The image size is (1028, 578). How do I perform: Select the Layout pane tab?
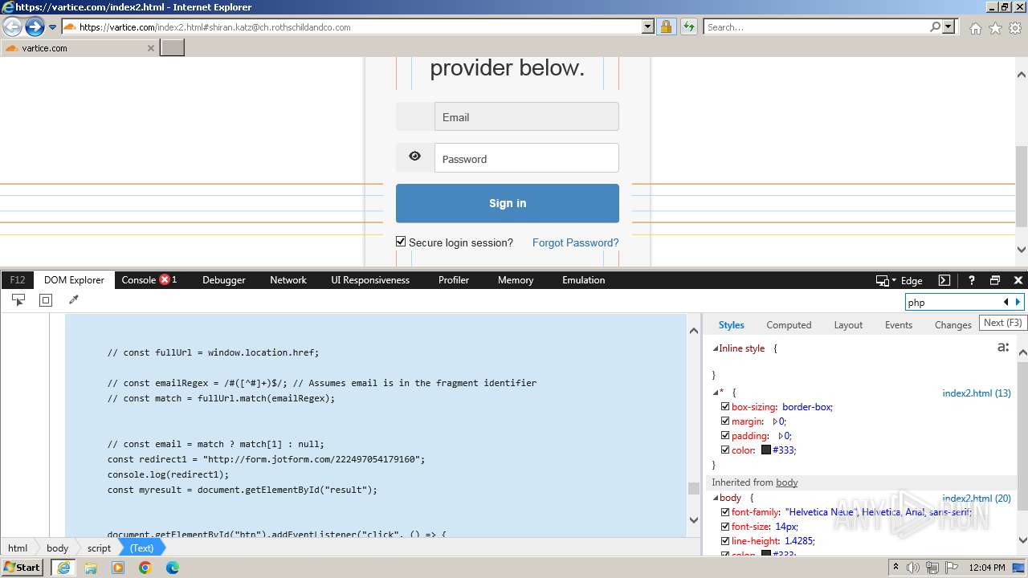pos(848,325)
